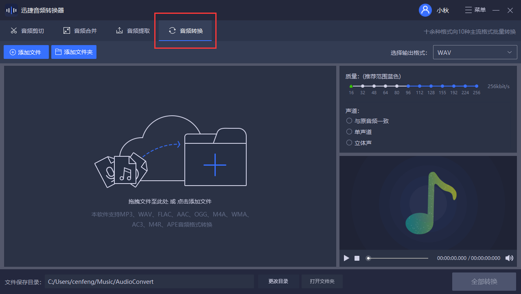Select the 音频转换 tab
This screenshot has height=294, width=521.
pyautogui.click(x=185, y=31)
